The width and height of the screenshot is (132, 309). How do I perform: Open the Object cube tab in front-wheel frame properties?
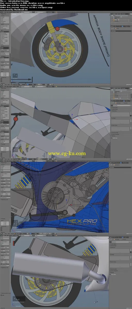120,26
